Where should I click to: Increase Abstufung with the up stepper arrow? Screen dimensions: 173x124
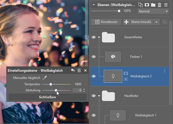coord(84,89)
